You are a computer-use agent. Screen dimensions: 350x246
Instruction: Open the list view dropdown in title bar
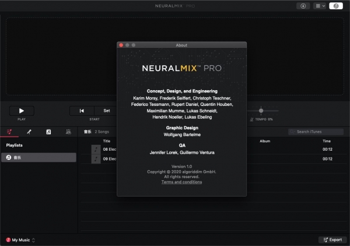tap(320, 6)
